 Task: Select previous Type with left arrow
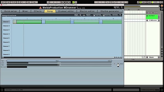pos(109,61)
